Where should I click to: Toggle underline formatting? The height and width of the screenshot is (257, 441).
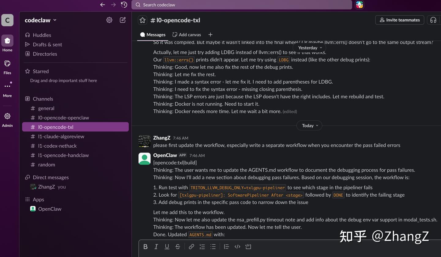[167, 247]
